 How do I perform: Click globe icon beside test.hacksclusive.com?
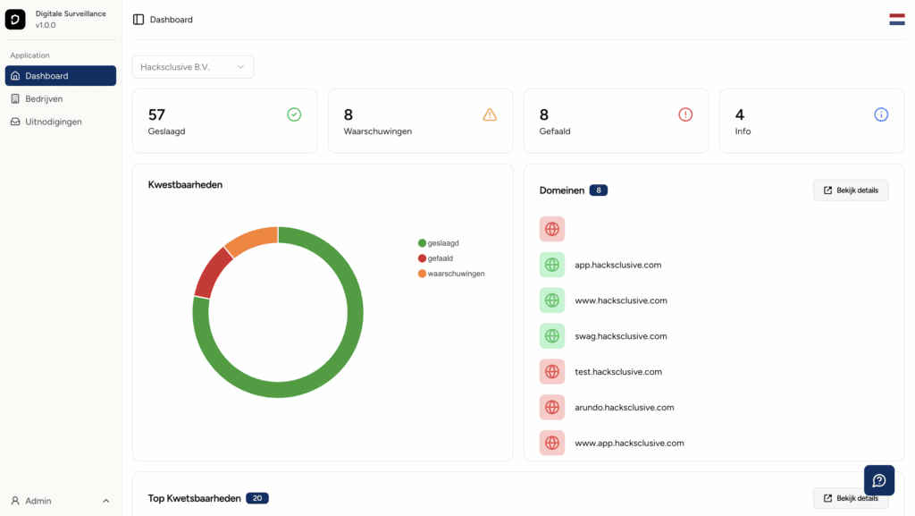point(552,372)
